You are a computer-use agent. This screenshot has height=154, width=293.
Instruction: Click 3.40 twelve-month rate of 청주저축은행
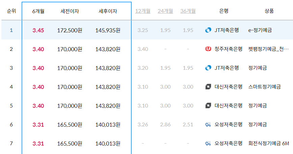coord(143,49)
